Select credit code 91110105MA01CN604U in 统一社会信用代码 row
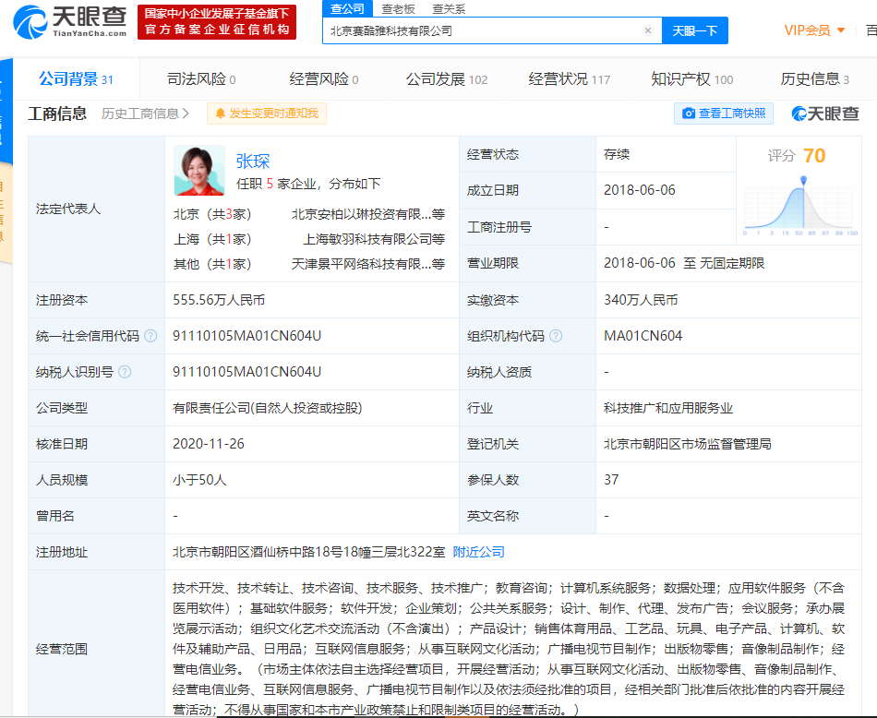This screenshot has height=718, width=877. (x=246, y=336)
